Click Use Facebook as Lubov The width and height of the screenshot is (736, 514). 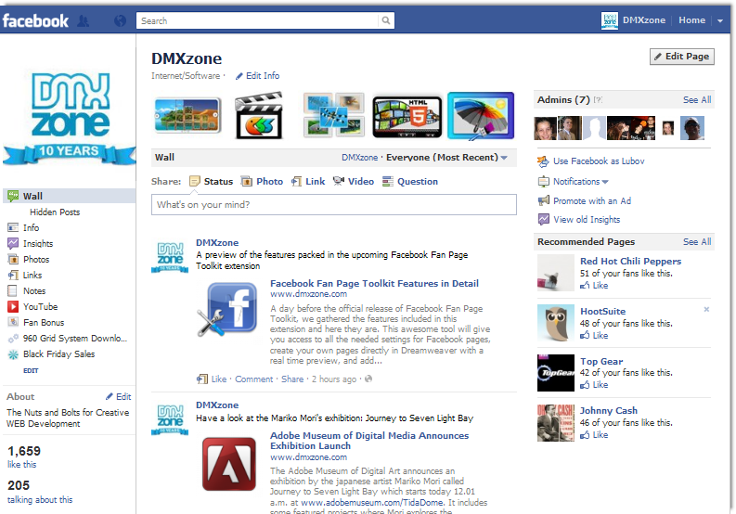tap(591, 161)
